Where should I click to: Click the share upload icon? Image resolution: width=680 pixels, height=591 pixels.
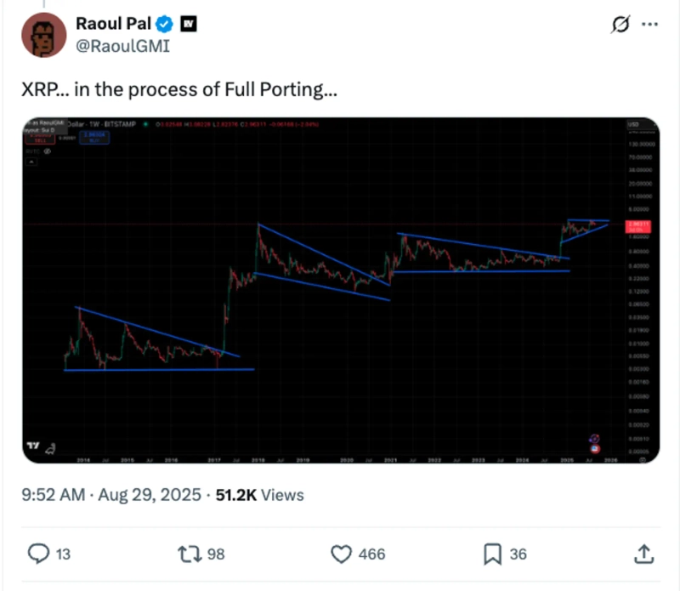[643, 554]
